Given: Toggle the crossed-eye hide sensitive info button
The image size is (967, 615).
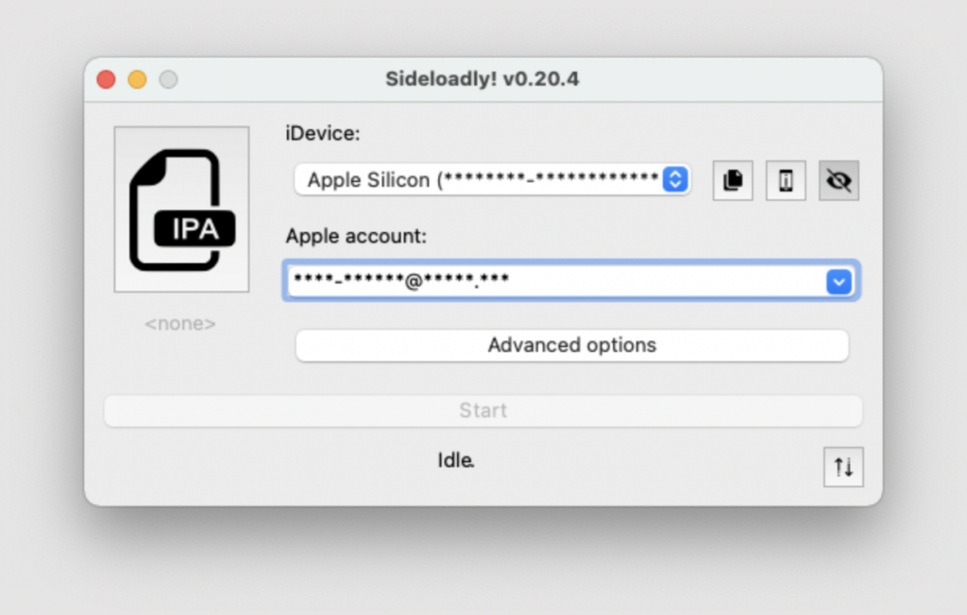Looking at the screenshot, I should [x=839, y=180].
